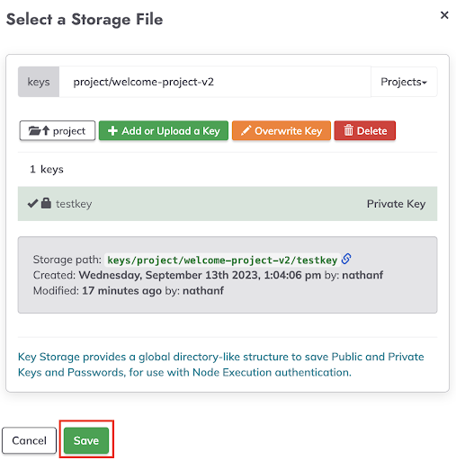Close the Select a Storage File dialog
The height and width of the screenshot is (460, 456).
pyautogui.click(x=444, y=15)
